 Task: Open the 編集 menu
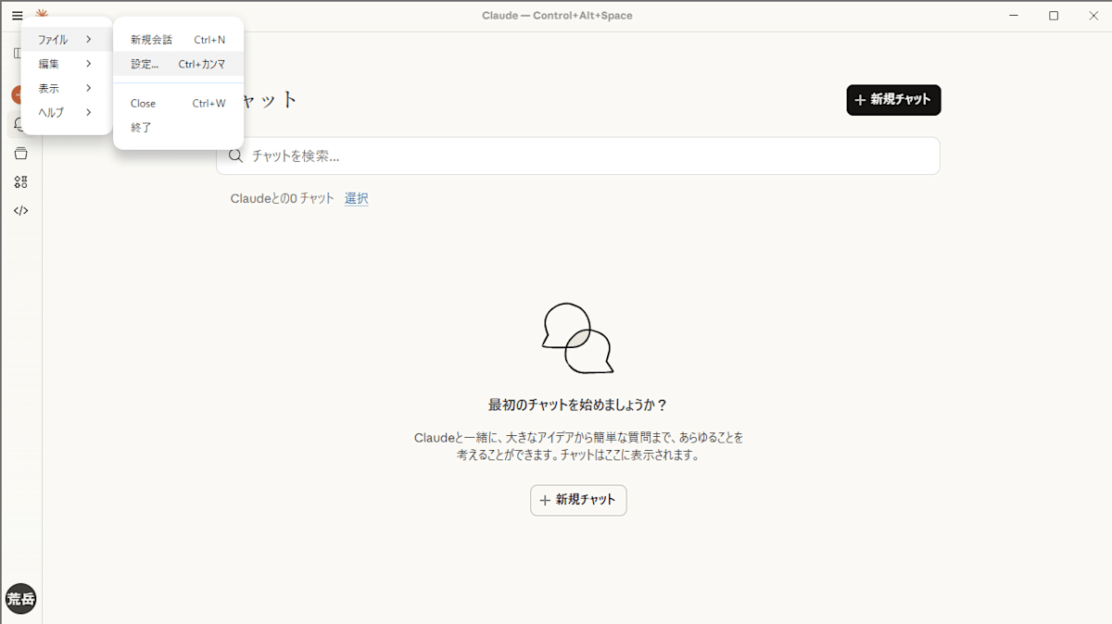pyautogui.click(x=67, y=64)
